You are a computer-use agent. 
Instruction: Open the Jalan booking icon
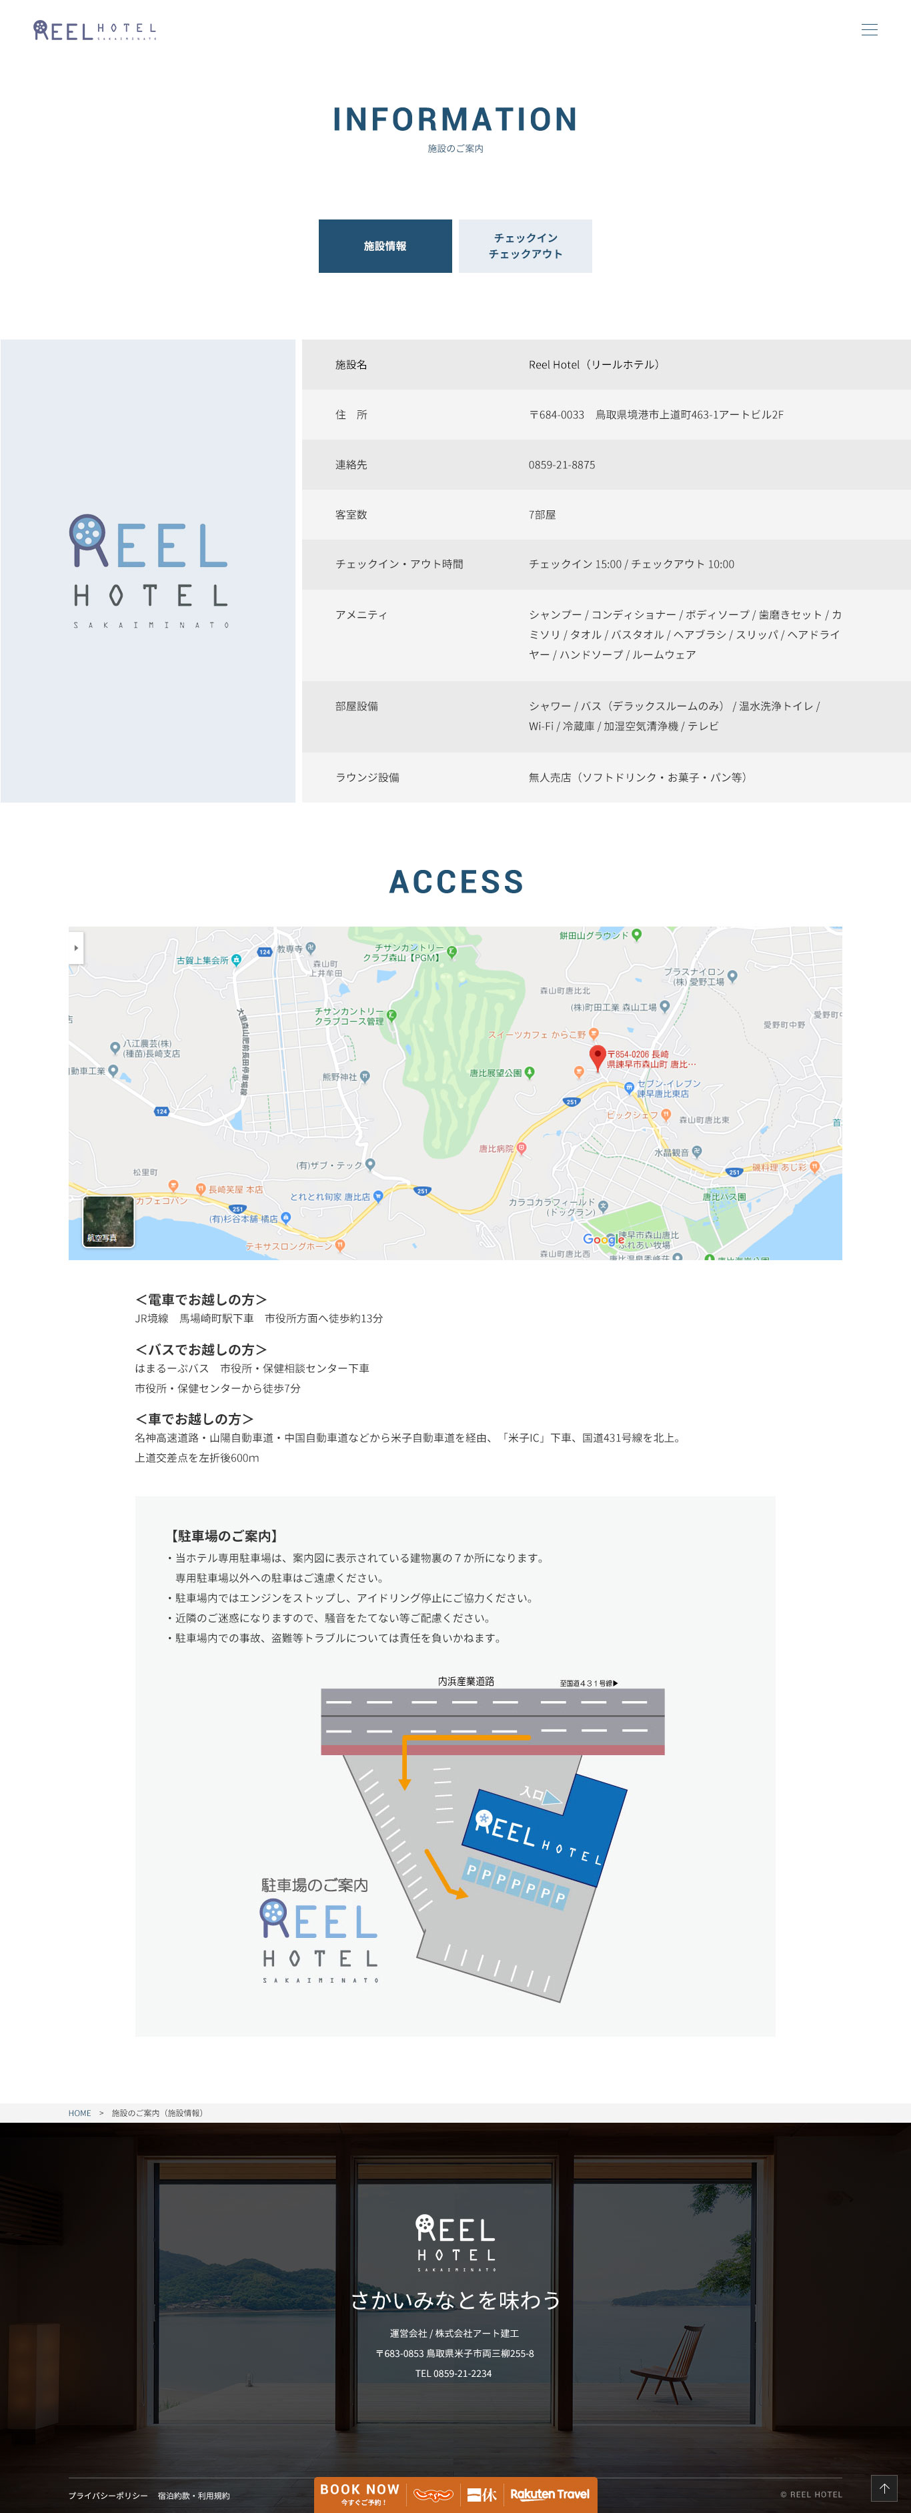(433, 2494)
